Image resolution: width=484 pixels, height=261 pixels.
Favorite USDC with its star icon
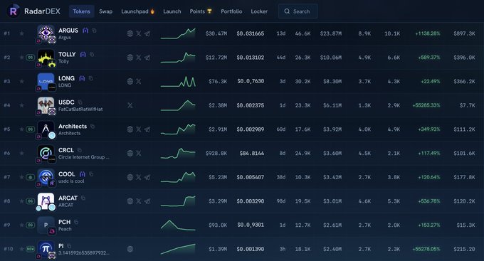click(21, 105)
